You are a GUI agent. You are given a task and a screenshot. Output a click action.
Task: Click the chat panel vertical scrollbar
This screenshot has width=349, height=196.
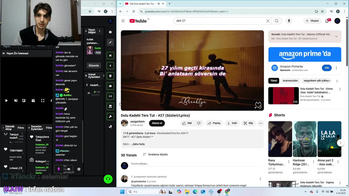(82, 142)
